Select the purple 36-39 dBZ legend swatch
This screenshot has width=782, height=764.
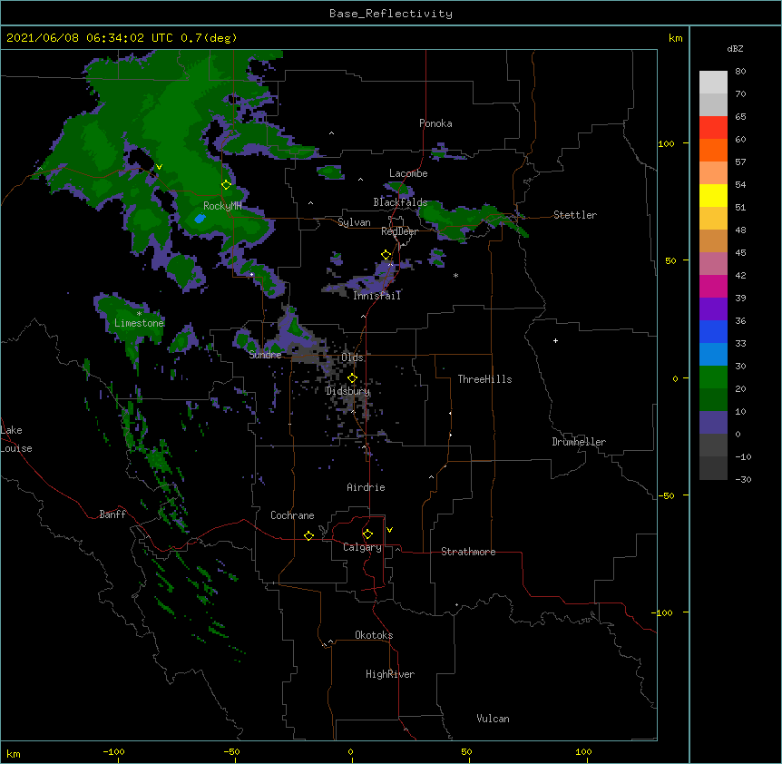(713, 309)
